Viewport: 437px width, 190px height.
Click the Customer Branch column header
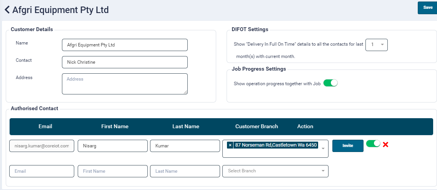(257, 126)
